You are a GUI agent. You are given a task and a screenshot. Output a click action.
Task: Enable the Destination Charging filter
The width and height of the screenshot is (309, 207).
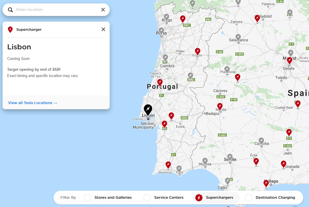(248, 197)
